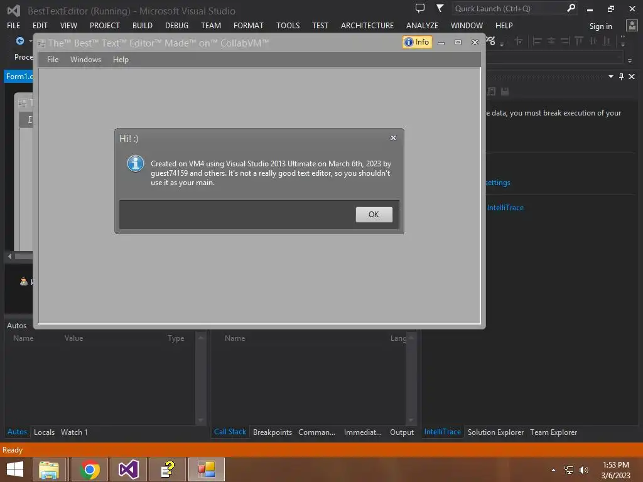Screen dimensions: 643x482
Task: Open Visual Studio's DEBUG menu
Action: coord(176,25)
